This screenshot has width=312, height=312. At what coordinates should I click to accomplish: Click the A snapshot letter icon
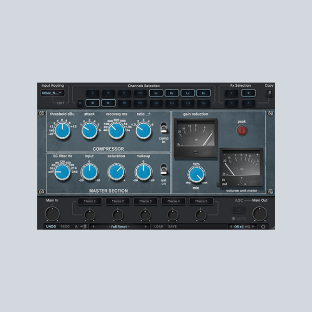tap(76, 227)
